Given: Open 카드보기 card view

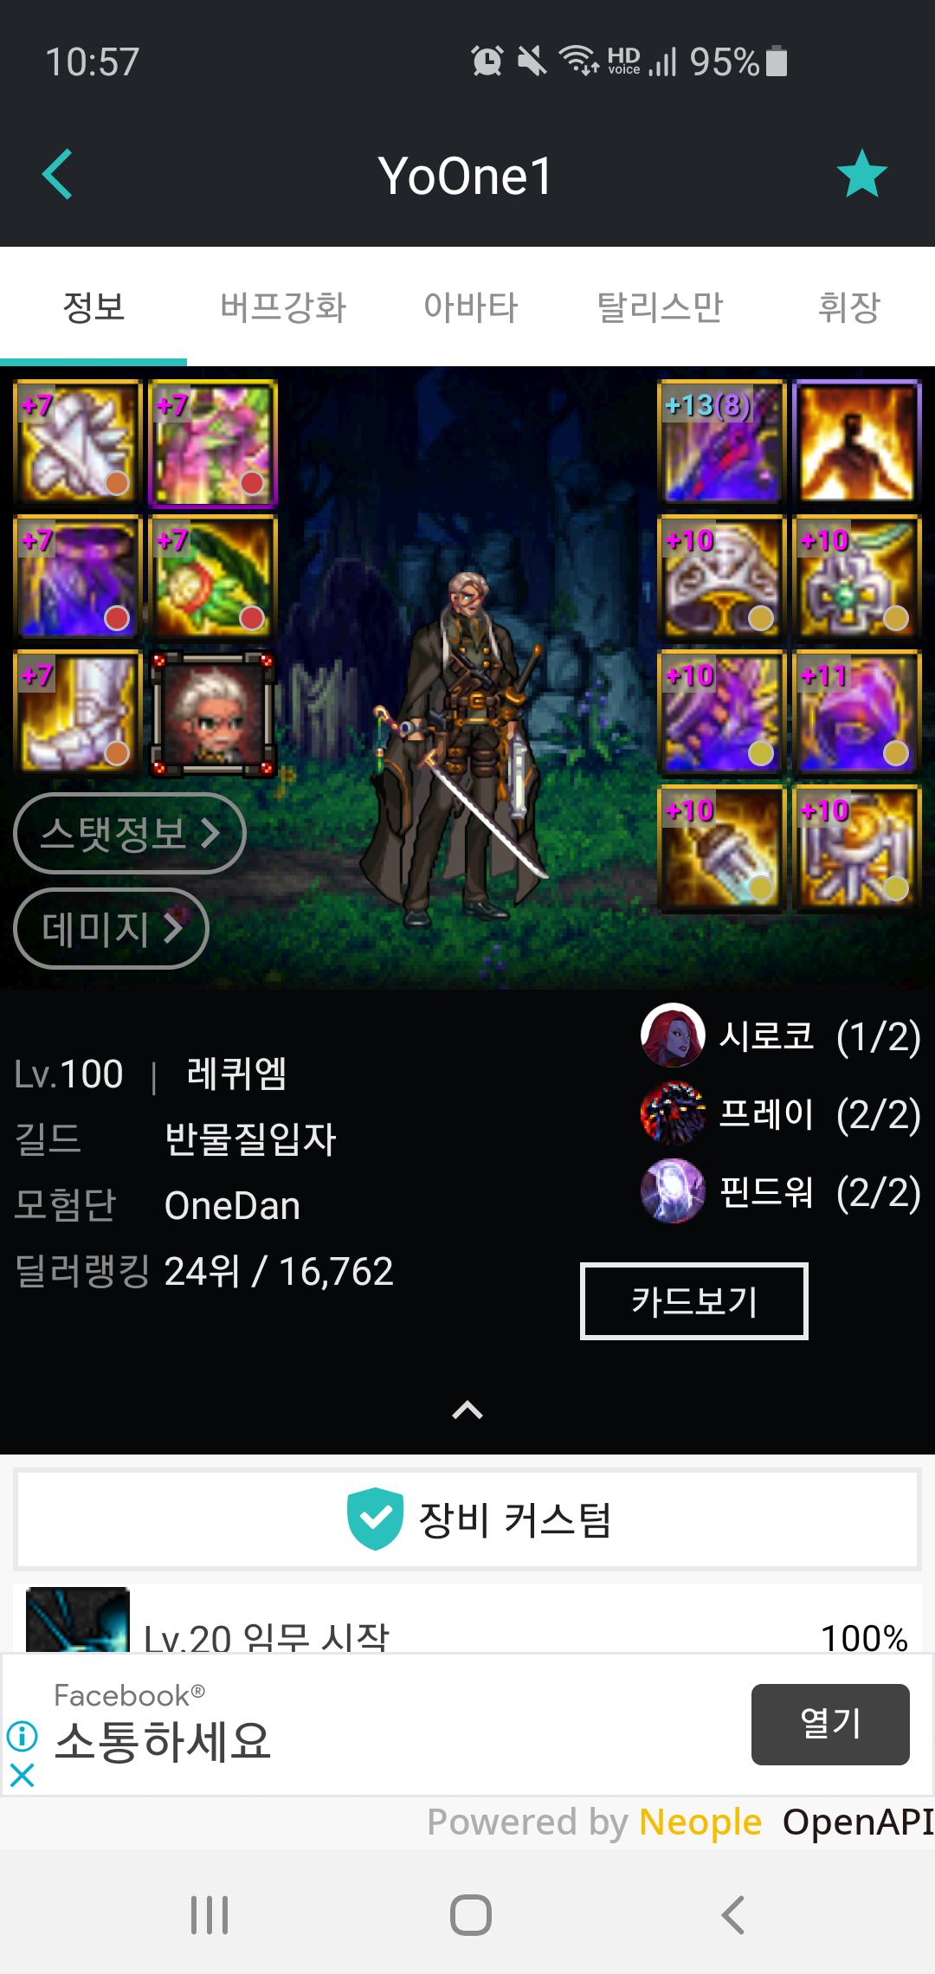Looking at the screenshot, I should [694, 1301].
